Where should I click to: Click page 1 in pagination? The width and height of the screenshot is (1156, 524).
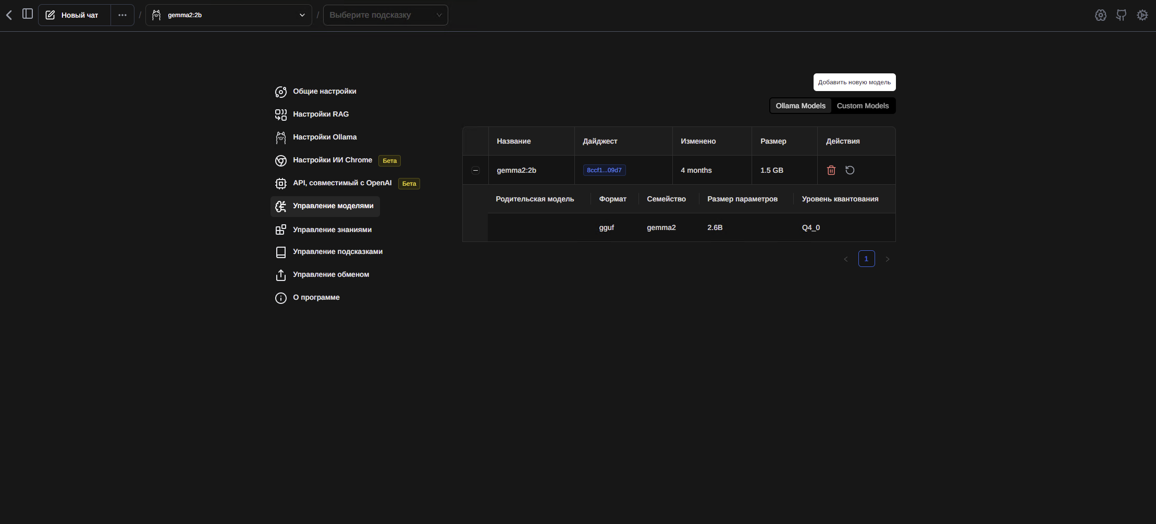866,259
